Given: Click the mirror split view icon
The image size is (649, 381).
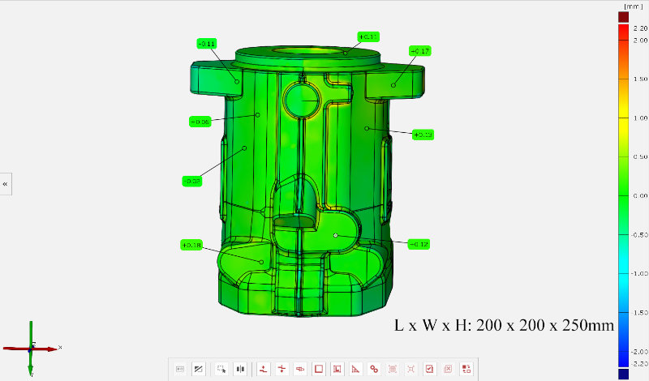Looking at the screenshot, I should pos(240,369).
